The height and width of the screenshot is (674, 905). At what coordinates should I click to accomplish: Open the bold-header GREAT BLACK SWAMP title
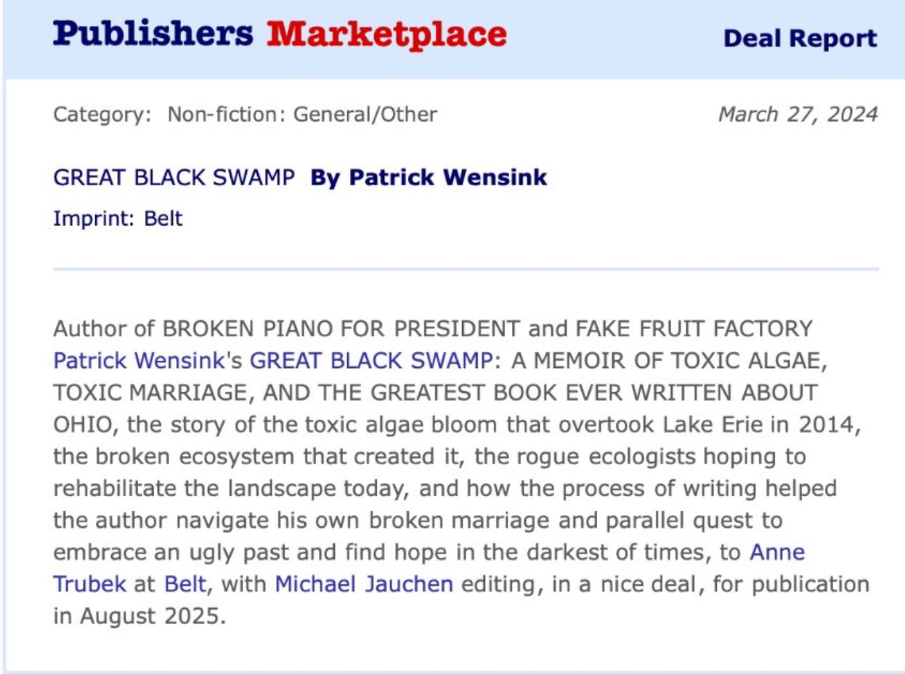coord(174,177)
